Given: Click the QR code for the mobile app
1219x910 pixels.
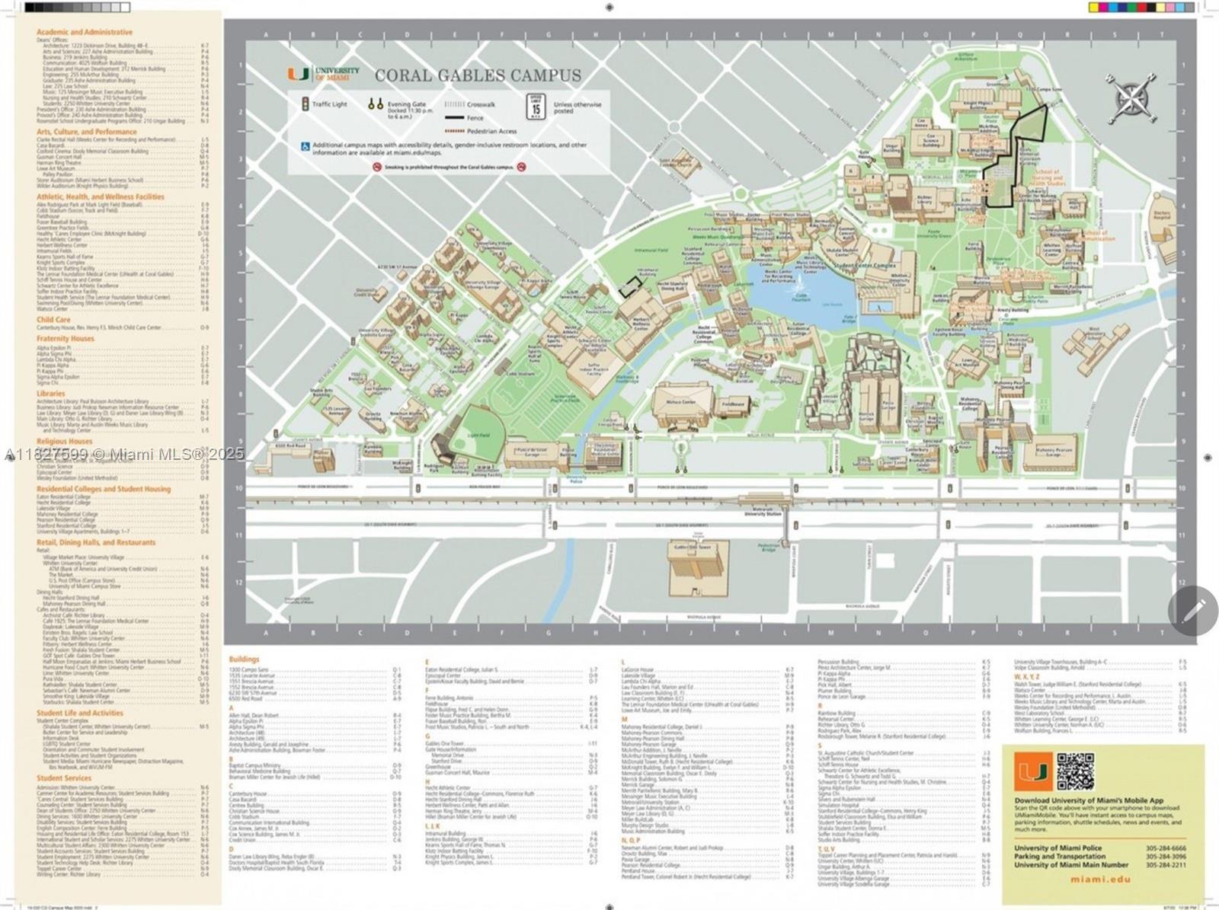Looking at the screenshot, I should pyautogui.click(x=1075, y=771).
